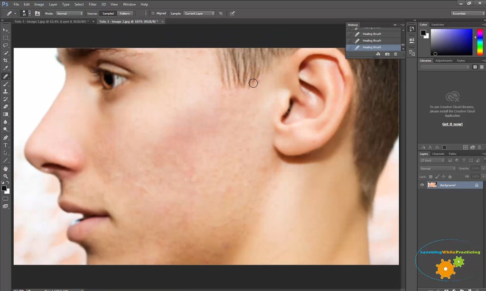Select the Healing Brush tool
Screen dimensions: 486x291
coord(6,76)
